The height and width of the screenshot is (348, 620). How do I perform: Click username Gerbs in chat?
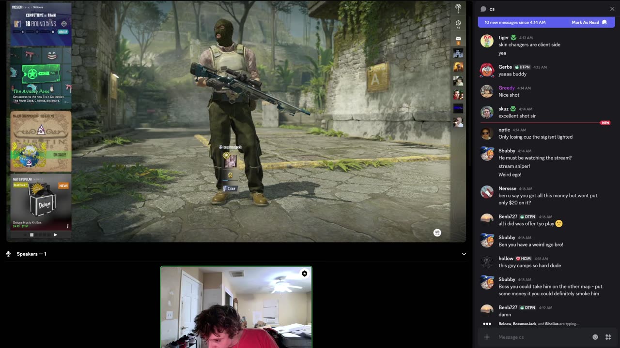505,67
